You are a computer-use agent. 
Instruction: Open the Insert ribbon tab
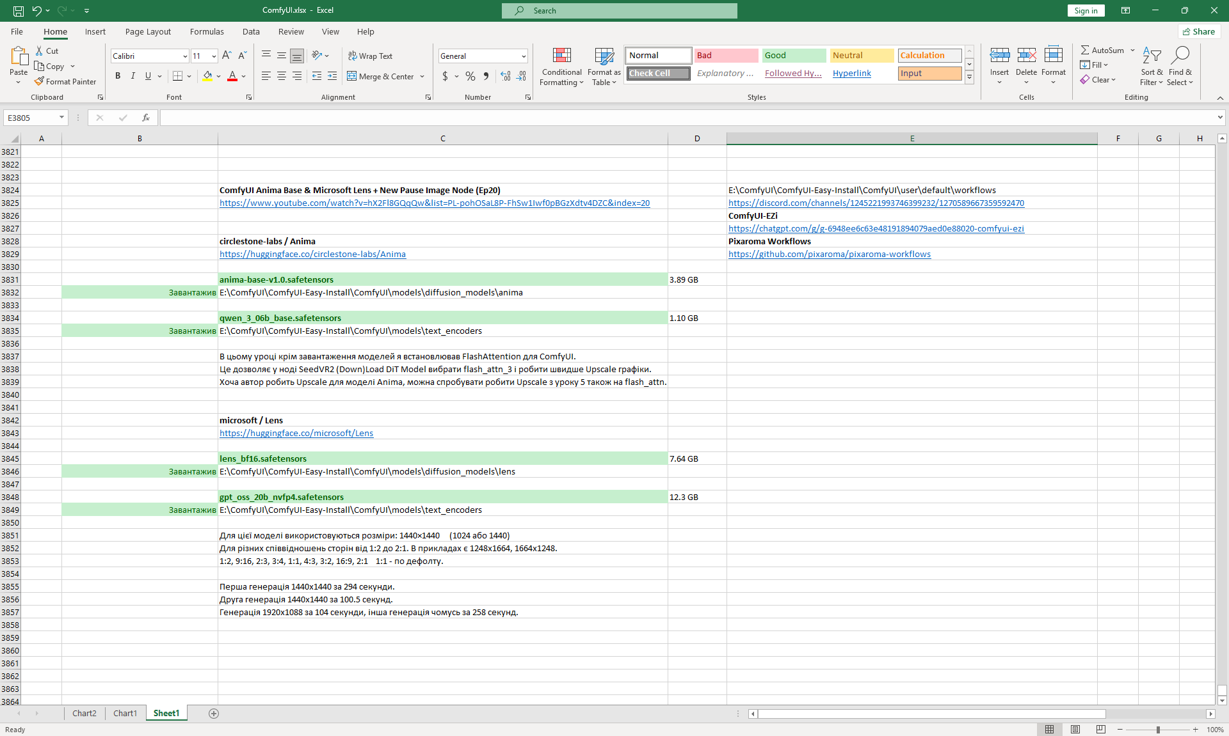(95, 31)
